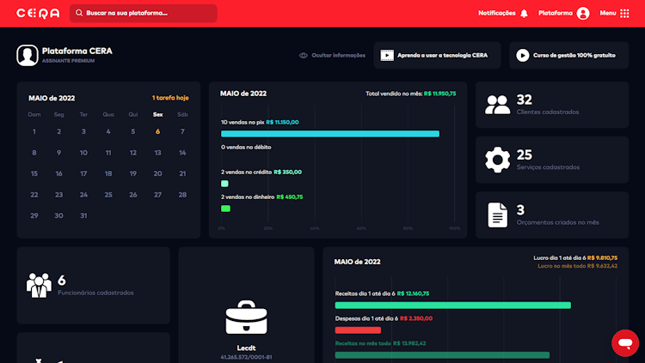Viewport: 645px width, 363px height.
Task: Click 'Lucro no mês todo' value
Action: click(602, 266)
